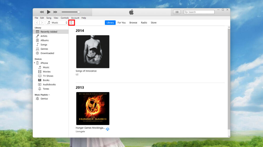Click the rewind playback button
Viewport: 263px width, 147px height.
(x=42, y=12)
